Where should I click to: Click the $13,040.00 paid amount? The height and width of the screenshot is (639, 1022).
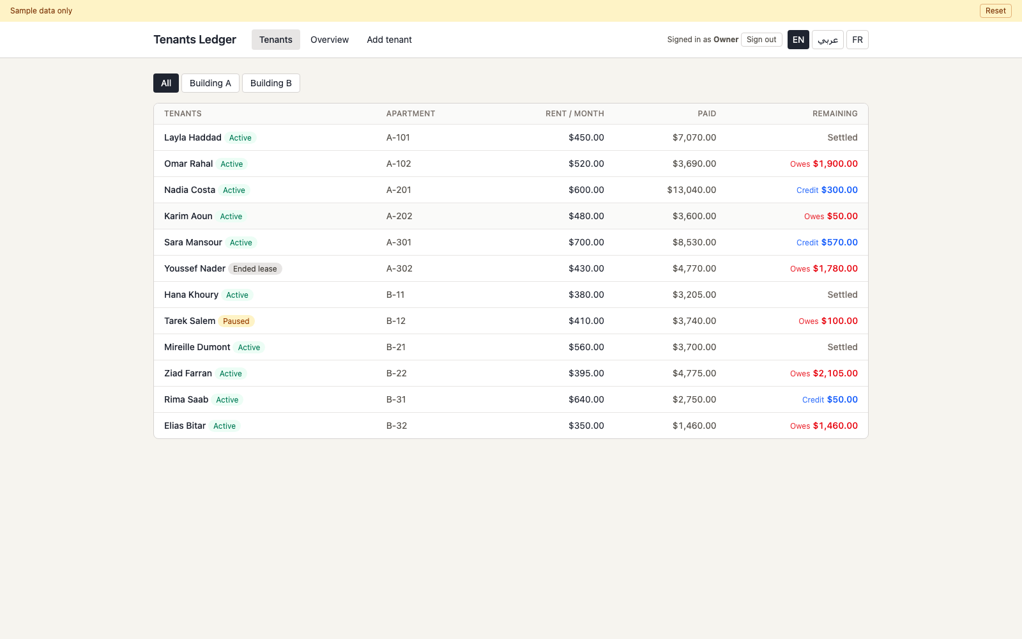pyautogui.click(x=692, y=190)
